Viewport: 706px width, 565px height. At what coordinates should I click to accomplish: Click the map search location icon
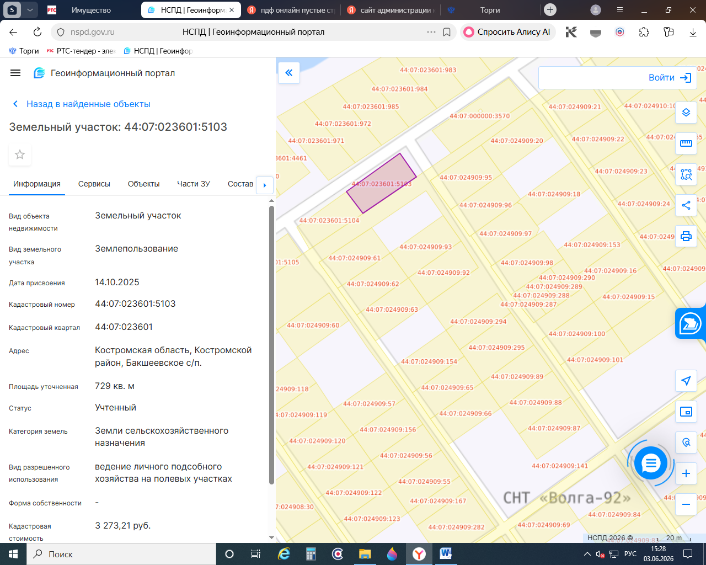[686, 443]
